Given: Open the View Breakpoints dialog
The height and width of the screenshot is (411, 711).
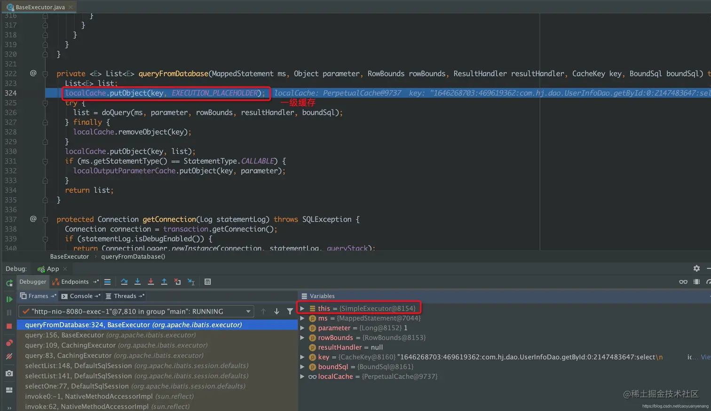Looking at the screenshot, I should pyautogui.click(x=9, y=343).
